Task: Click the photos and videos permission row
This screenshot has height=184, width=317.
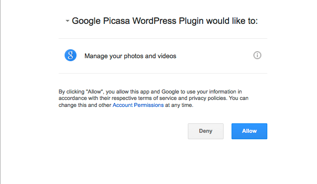Action: (x=163, y=56)
